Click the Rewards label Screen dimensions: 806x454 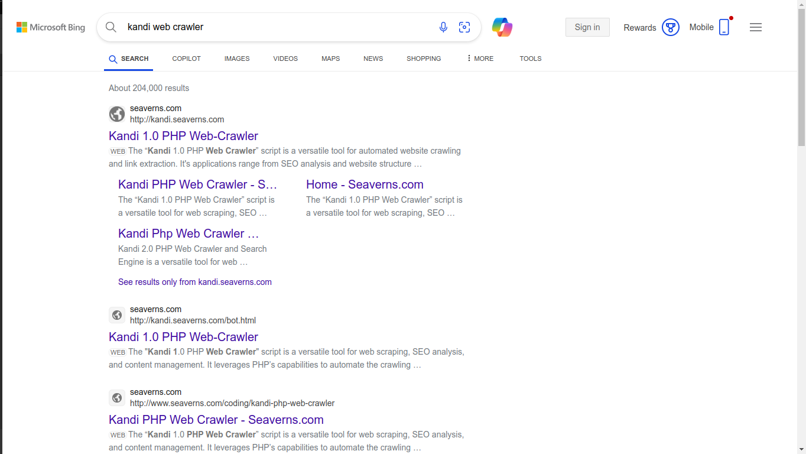tap(640, 28)
